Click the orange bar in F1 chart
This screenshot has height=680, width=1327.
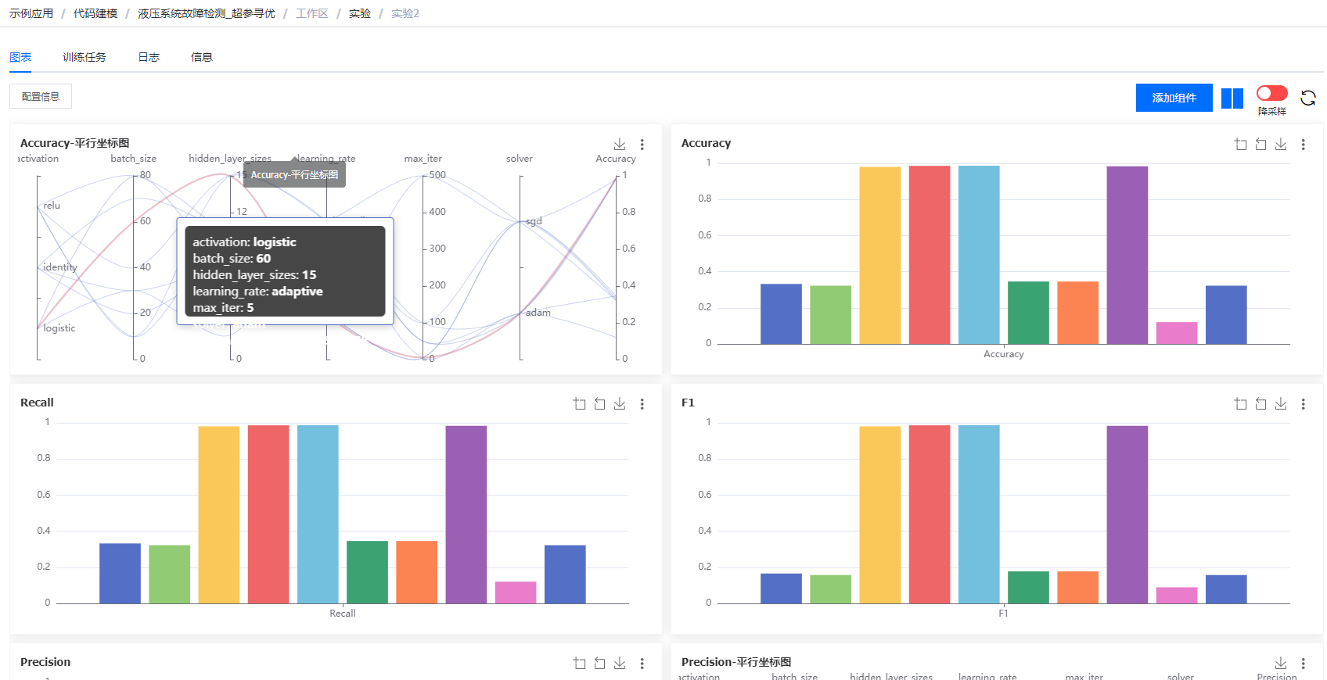tap(1078, 587)
